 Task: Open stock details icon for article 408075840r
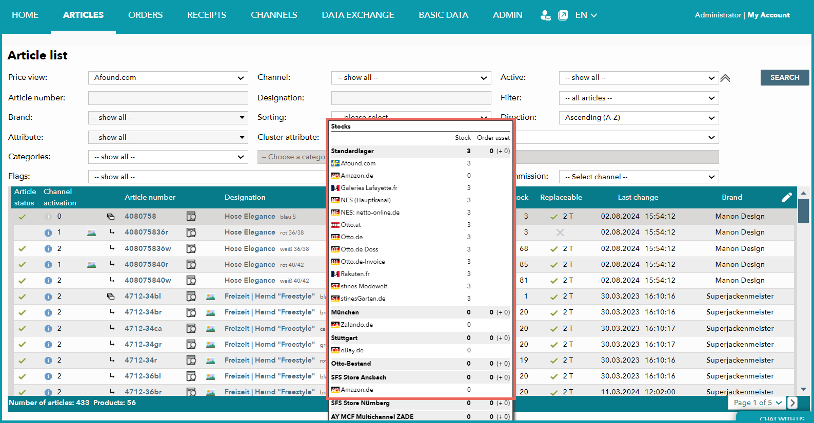click(191, 264)
